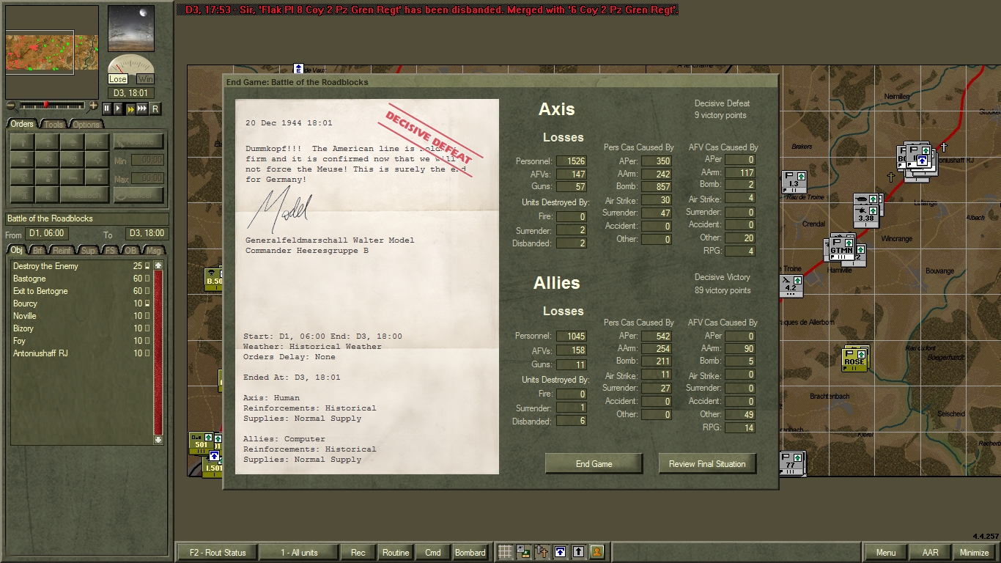Click the Routine button in bottom bar
This screenshot has width=1001, height=563.
point(396,553)
